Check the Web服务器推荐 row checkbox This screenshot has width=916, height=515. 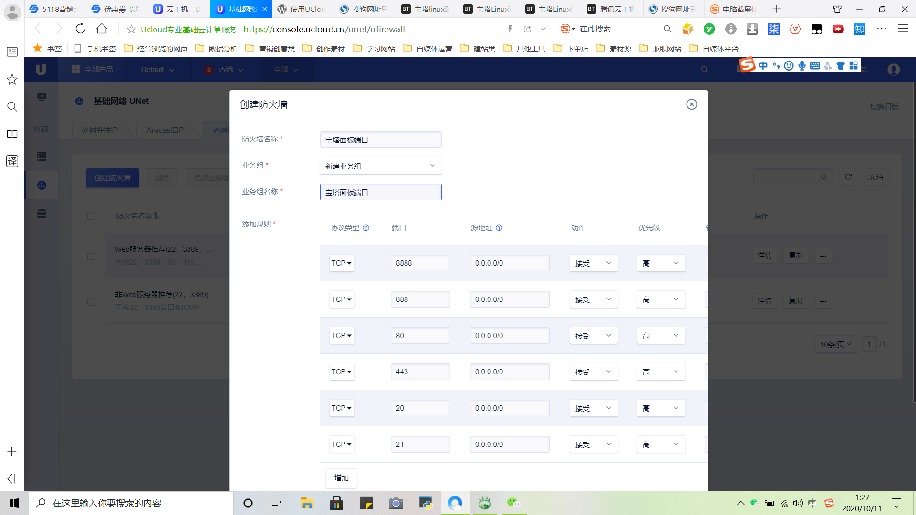(x=91, y=257)
